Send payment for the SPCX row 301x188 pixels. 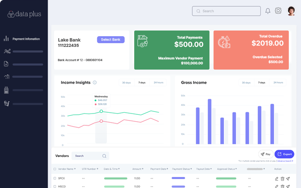pyautogui.click(x=288, y=179)
